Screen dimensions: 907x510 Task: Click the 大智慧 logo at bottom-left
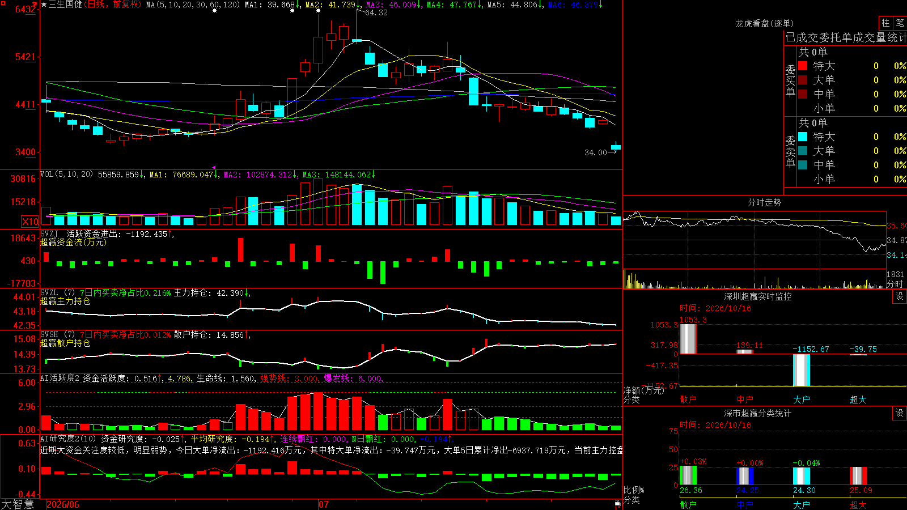pos(18,504)
